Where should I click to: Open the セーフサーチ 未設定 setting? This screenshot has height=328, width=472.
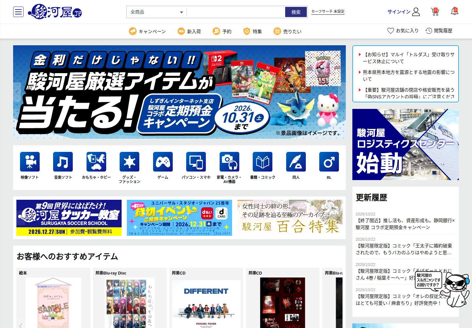pos(328,11)
